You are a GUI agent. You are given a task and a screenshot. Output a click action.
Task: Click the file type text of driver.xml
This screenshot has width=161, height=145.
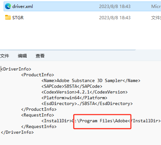(156, 7)
